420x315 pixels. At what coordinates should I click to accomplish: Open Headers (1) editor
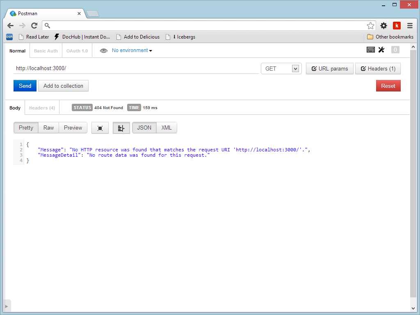tap(378, 68)
